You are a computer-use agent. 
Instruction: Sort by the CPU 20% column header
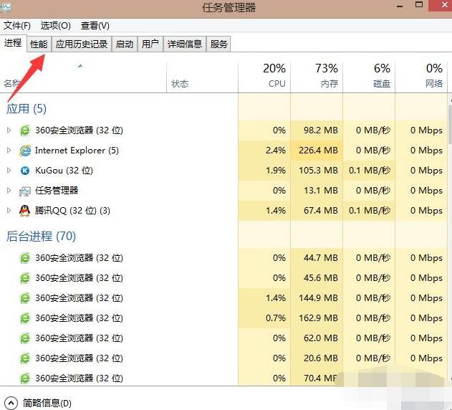[264, 76]
